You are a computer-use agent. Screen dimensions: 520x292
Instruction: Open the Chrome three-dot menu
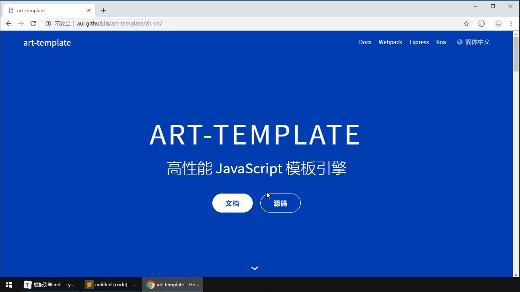511,24
